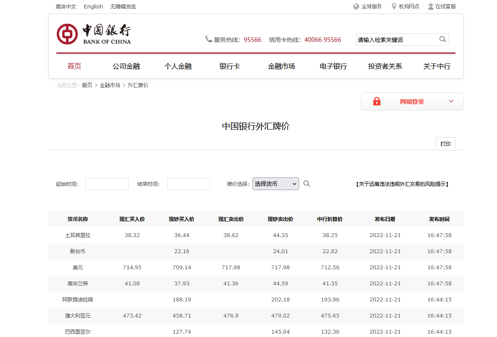
Task: Click the 473.42 buying rate for 澳大利亚元
Action: click(132, 316)
